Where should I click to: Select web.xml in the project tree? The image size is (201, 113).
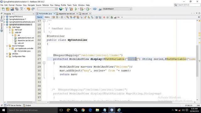tap(20, 43)
